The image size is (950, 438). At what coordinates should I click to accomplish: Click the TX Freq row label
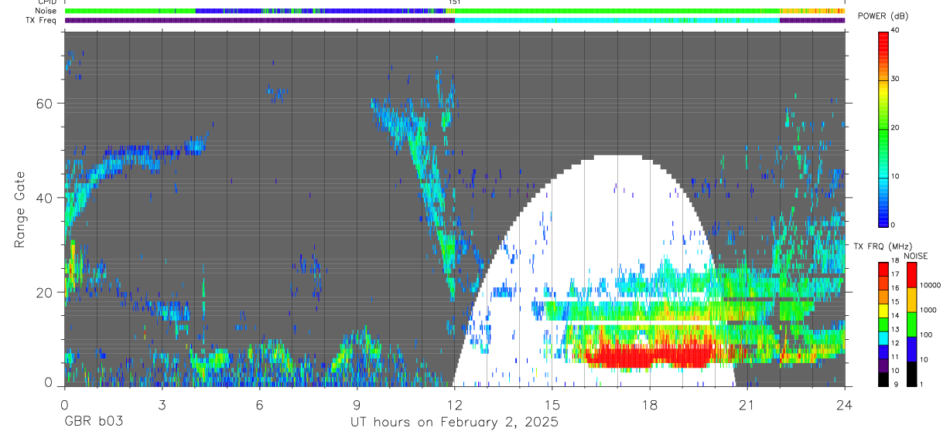(x=41, y=20)
